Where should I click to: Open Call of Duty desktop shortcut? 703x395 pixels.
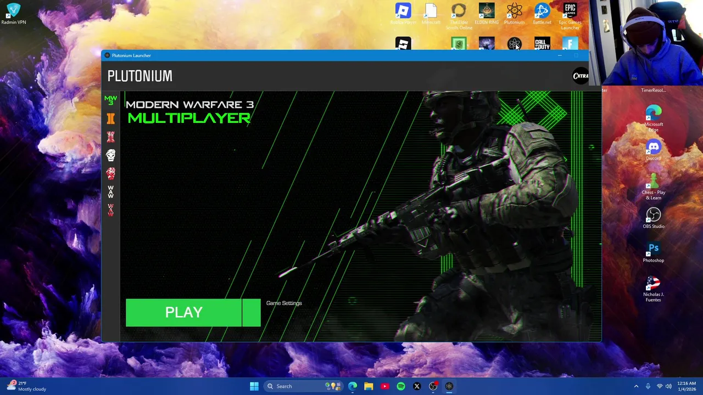(x=542, y=44)
